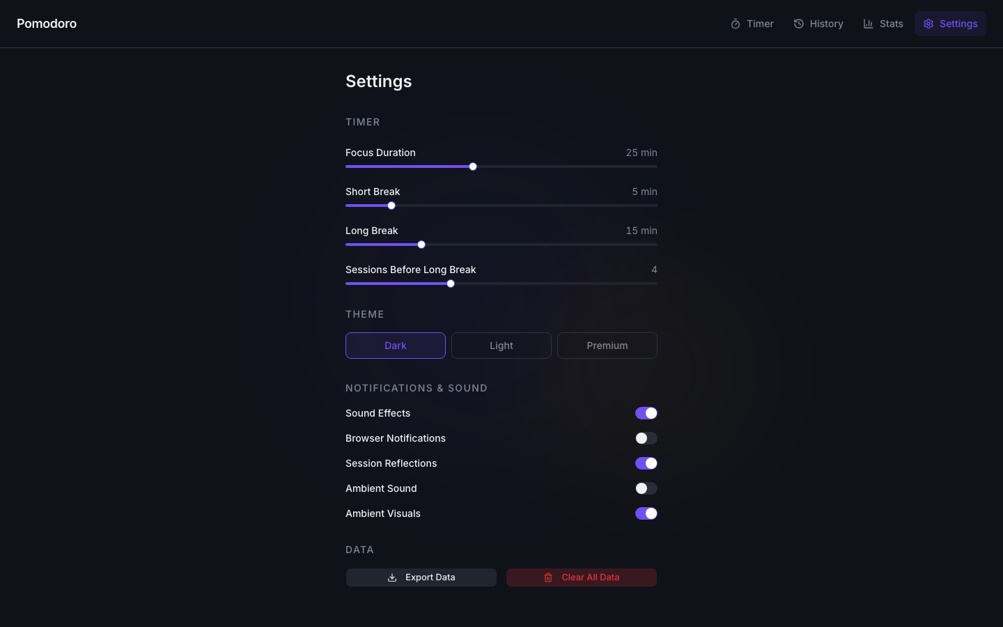Click the history clock icon
1003x627 pixels.
click(799, 24)
